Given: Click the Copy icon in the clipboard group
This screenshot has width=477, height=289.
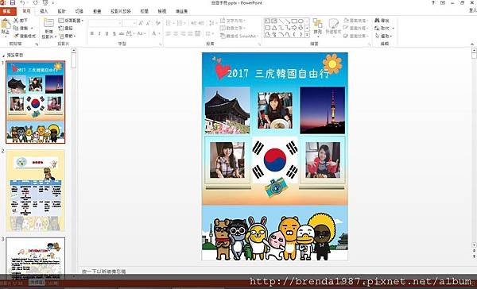Looking at the screenshot, I should (16, 28).
